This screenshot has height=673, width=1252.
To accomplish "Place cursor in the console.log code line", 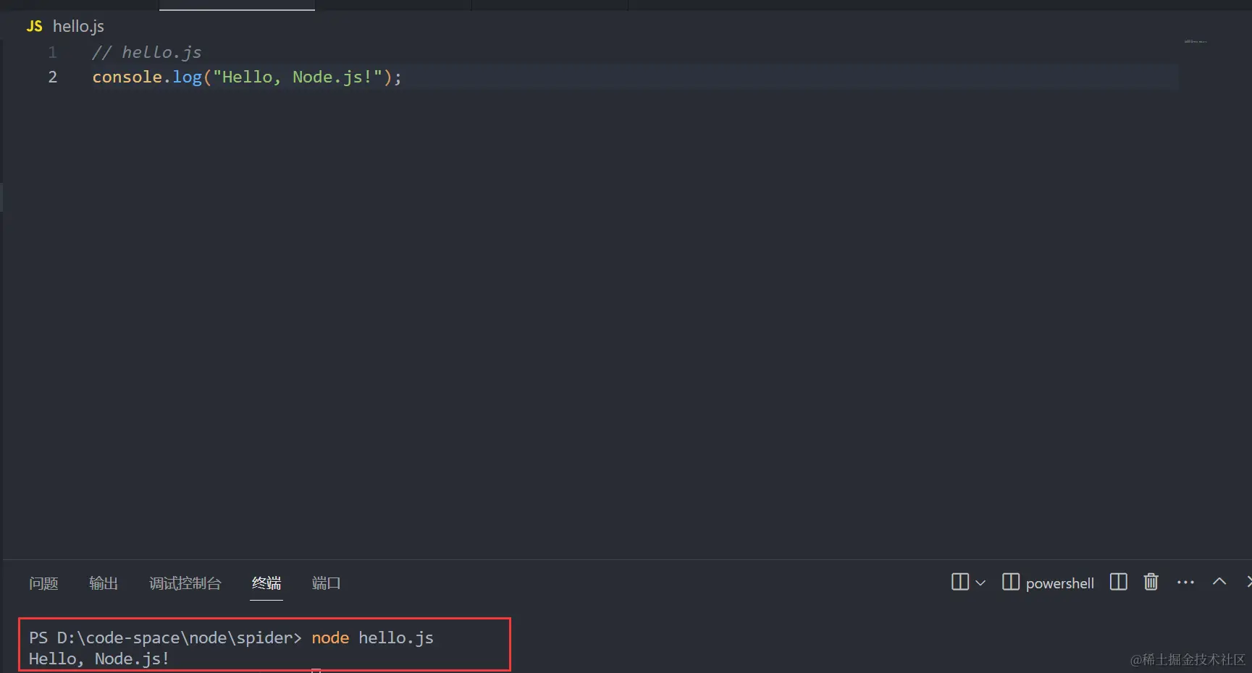I will click(246, 77).
